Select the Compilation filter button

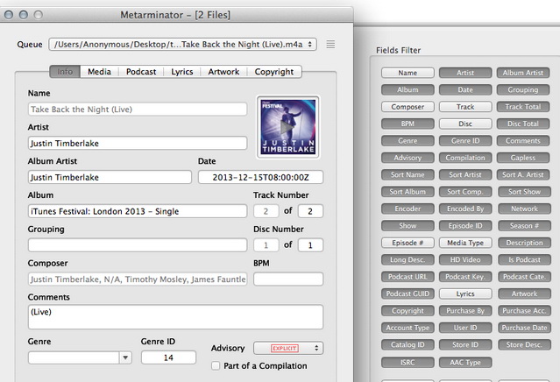click(x=465, y=158)
